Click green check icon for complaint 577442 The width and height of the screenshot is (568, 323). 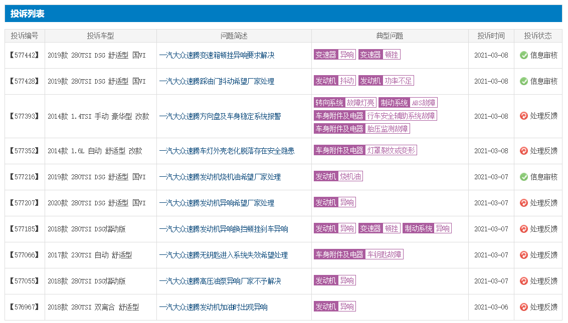[x=524, y=55]
